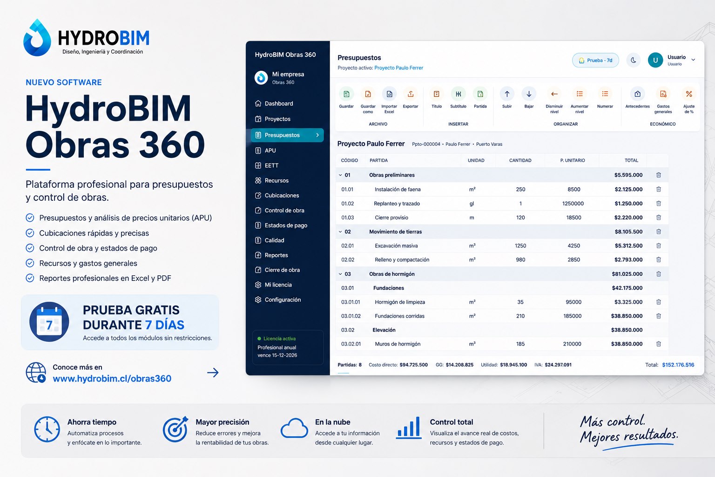Delete row 01.02 Replanteo y trazado
The width and height of the screenshot is (715, 477).
pyautogui.click(x=659, y=204)
